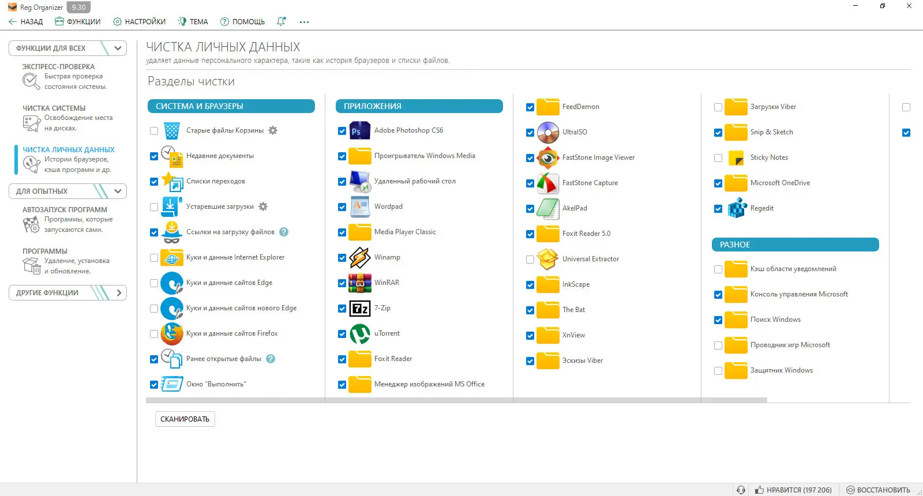Click the WinRAR books icon
The width and height of the screenshot is (923, 496).
(x=360, y=283)
